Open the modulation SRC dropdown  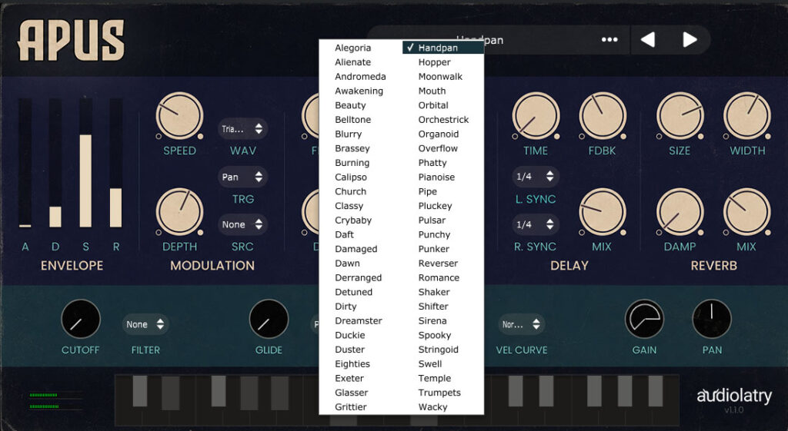[x=242, y=224]
